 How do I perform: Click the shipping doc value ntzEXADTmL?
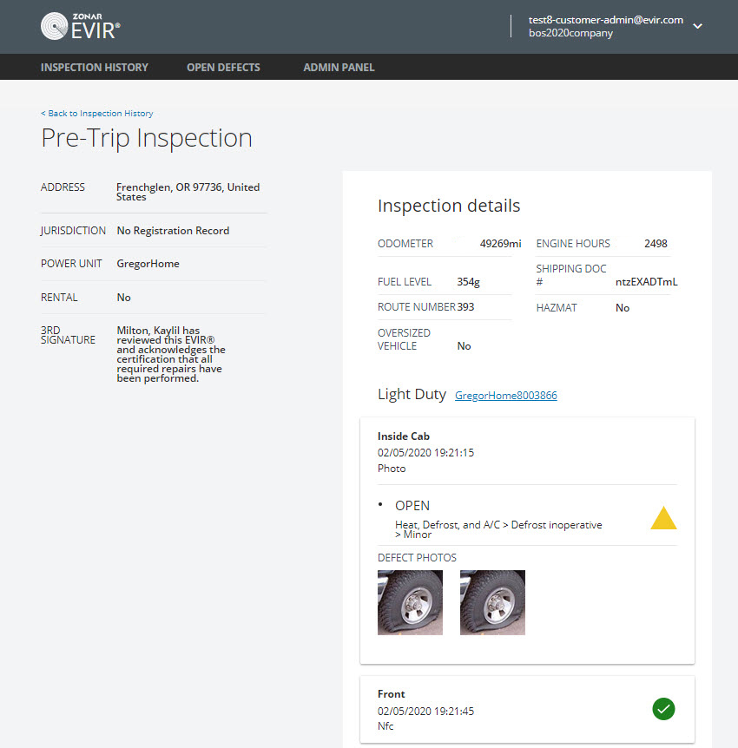tap(646, 282)
